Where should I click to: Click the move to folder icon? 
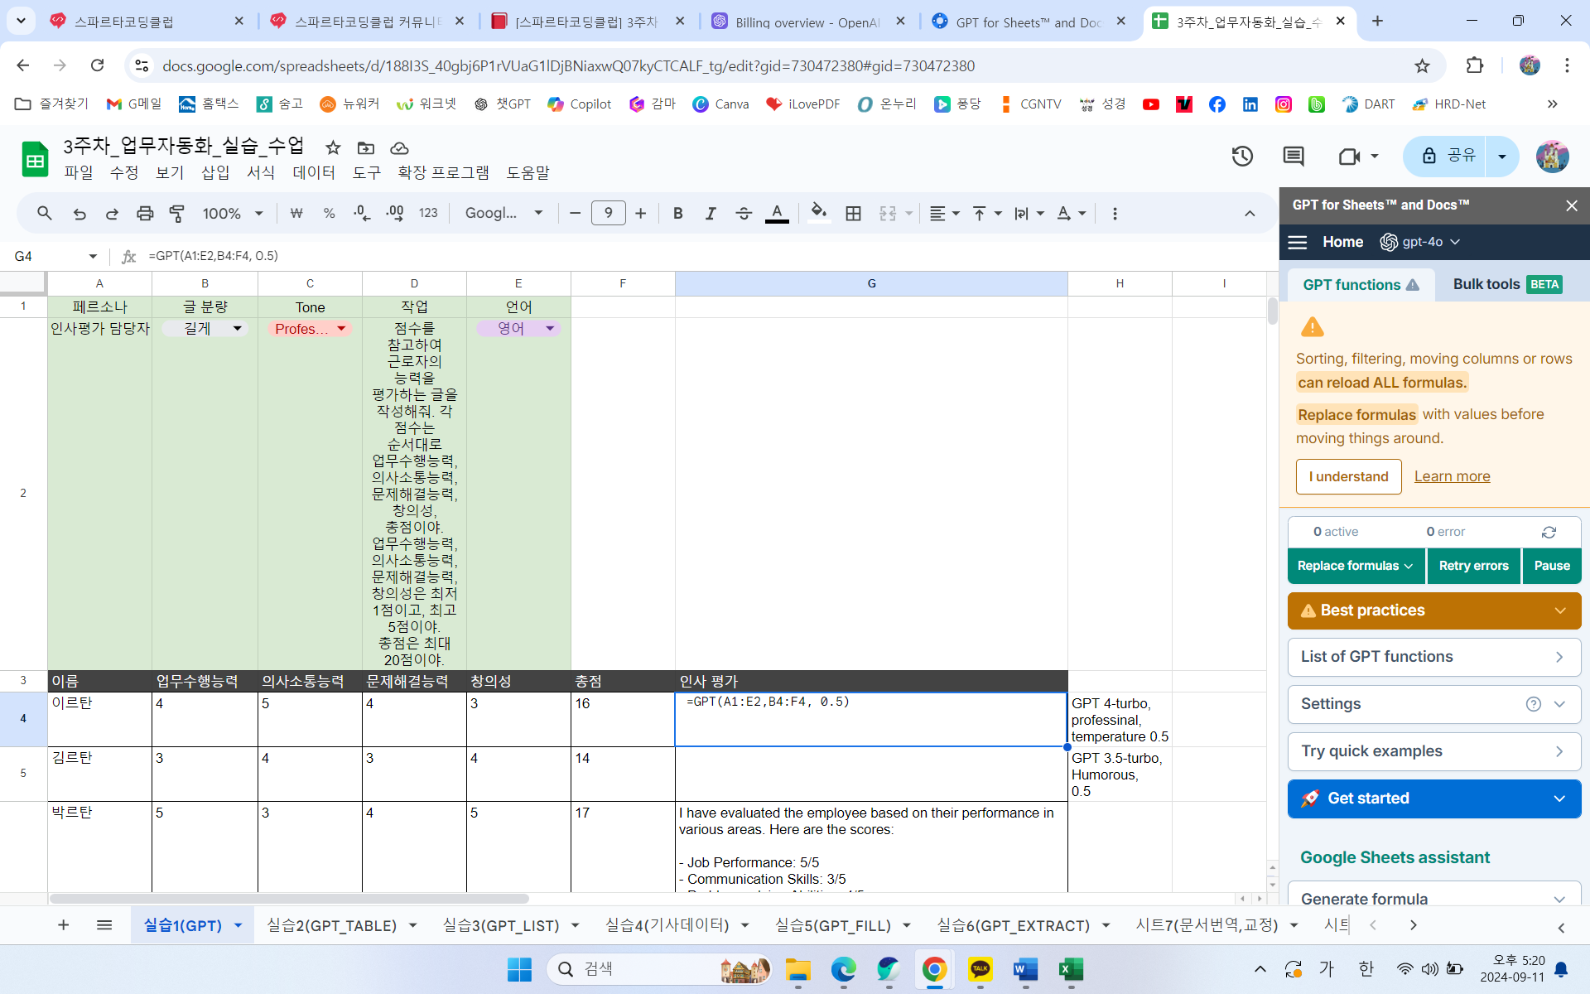pyautogui.click(x=366, y=147)
